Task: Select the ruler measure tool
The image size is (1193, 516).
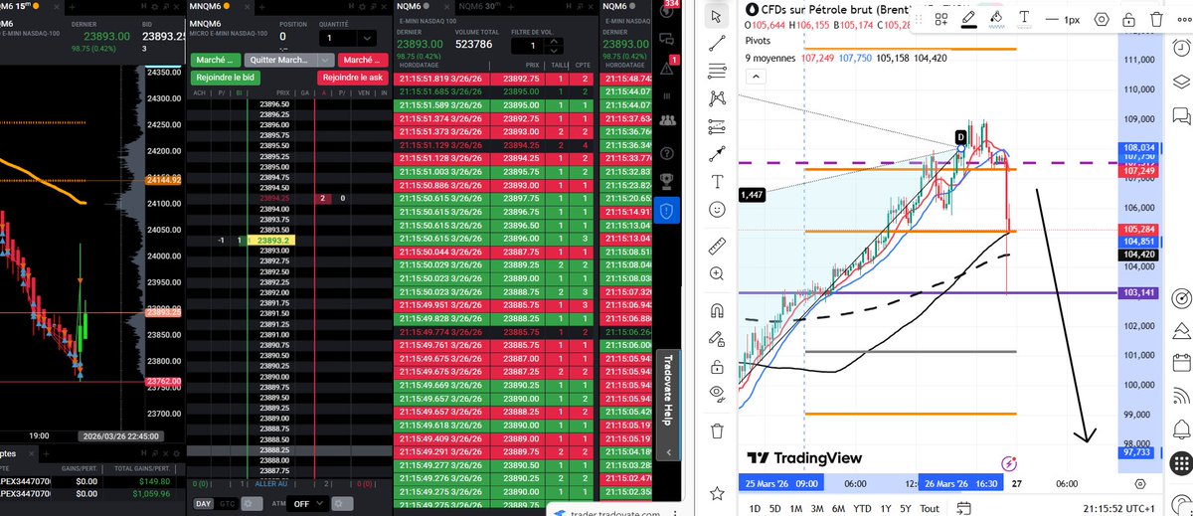Action: coord(717,246)
